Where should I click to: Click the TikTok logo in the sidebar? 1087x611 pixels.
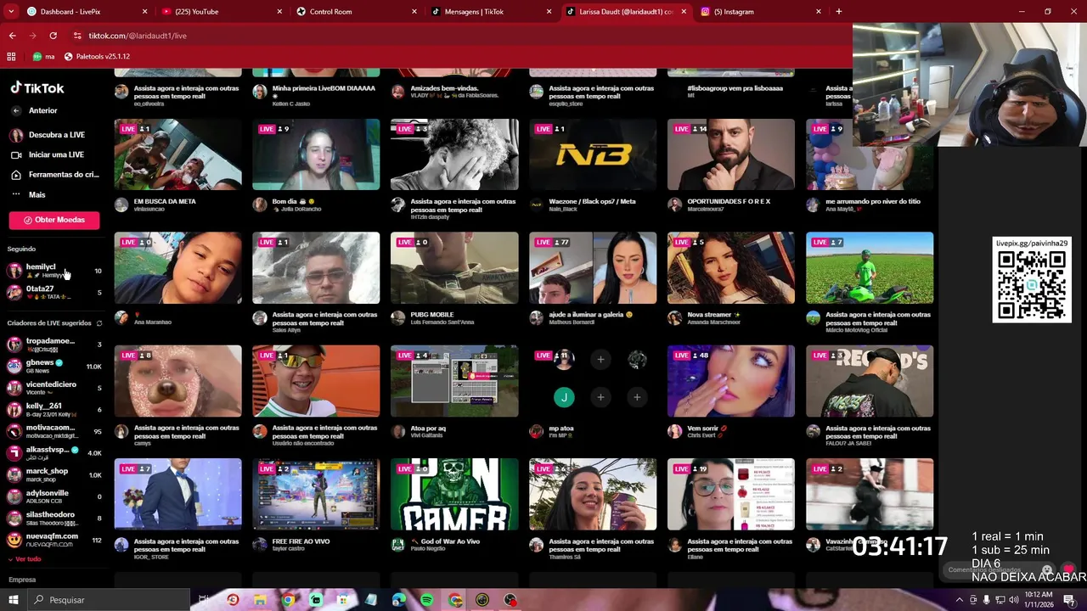[37, 87]
